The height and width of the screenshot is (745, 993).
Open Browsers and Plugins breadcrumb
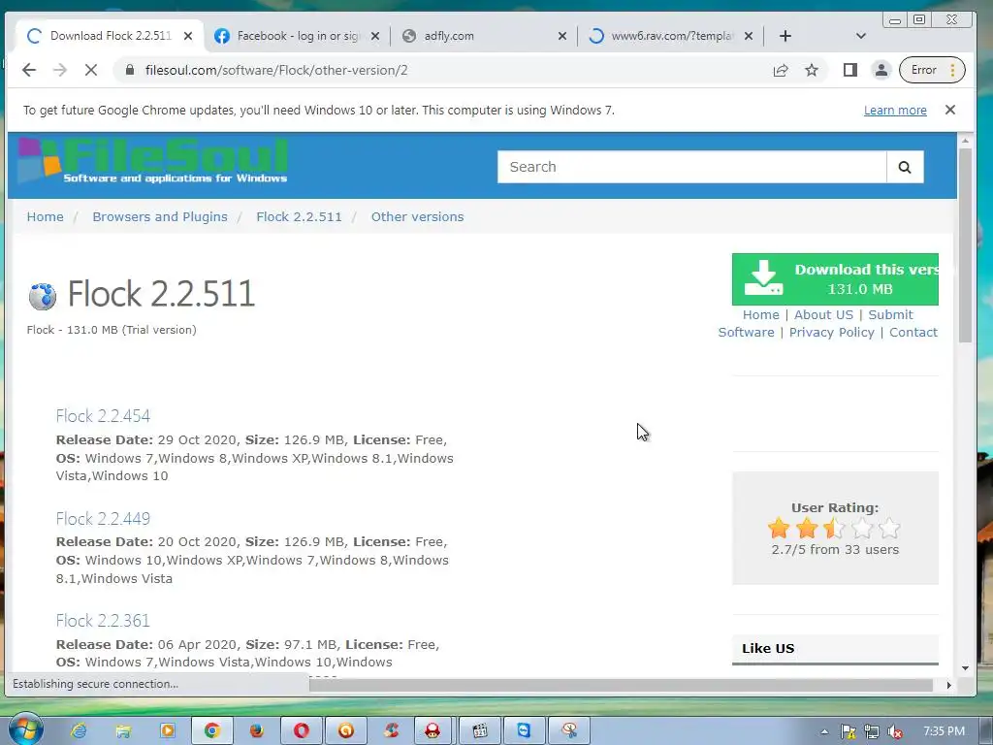[x=160, y=216]
